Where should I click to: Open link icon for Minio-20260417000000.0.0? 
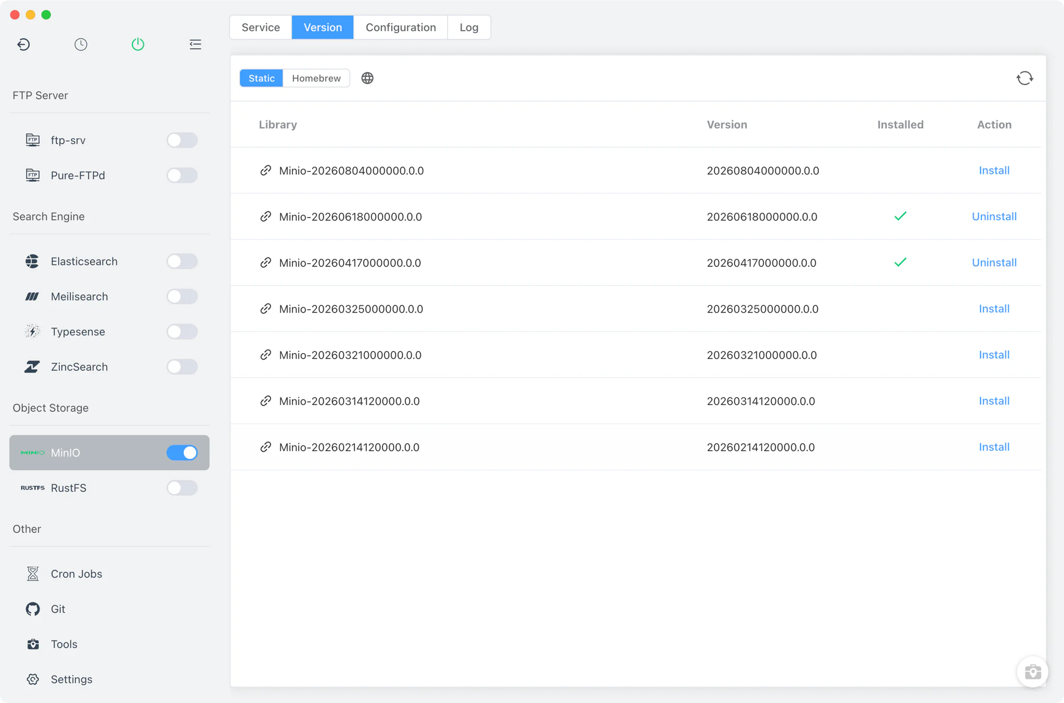[265, 263]
